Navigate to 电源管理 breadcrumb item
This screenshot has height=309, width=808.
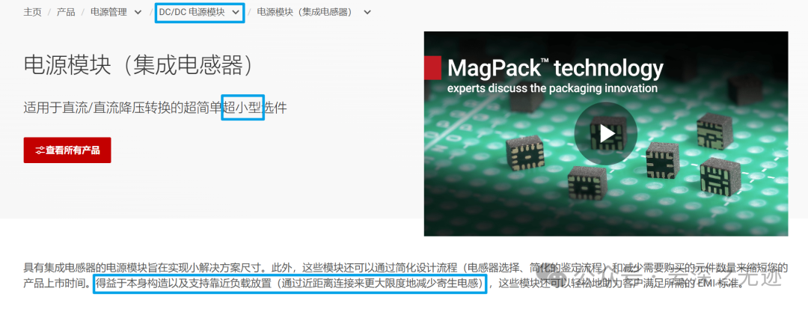coord(108,13)
